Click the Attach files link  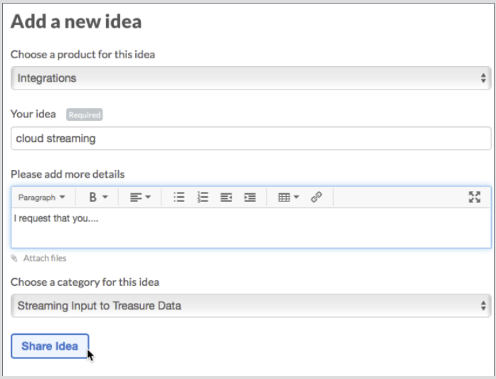point(45,258)
